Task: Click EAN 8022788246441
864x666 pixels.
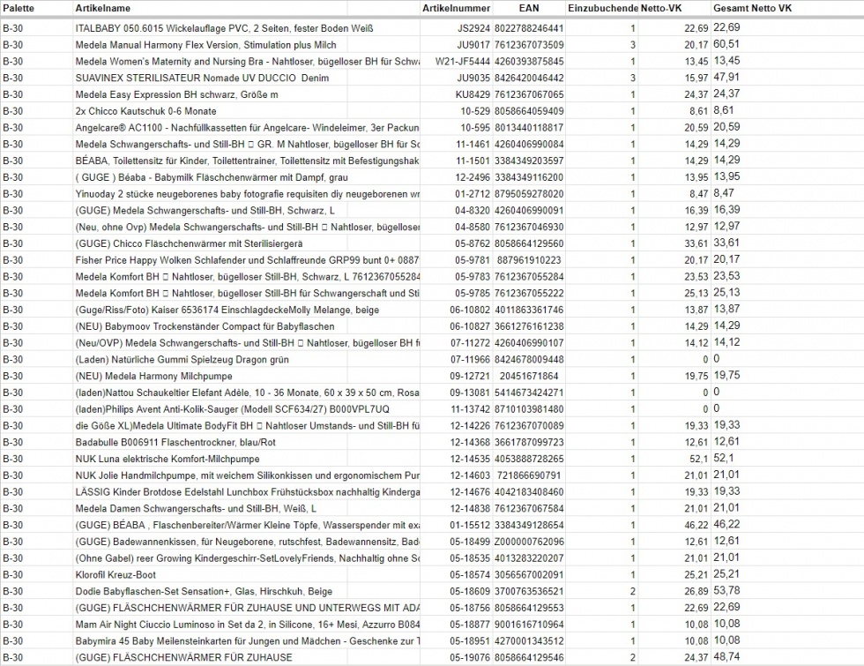Action: point(529,28)
